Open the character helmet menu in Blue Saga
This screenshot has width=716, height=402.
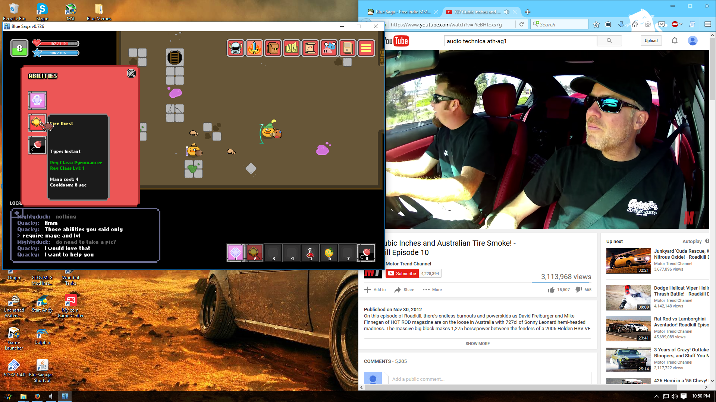point(236,48)
